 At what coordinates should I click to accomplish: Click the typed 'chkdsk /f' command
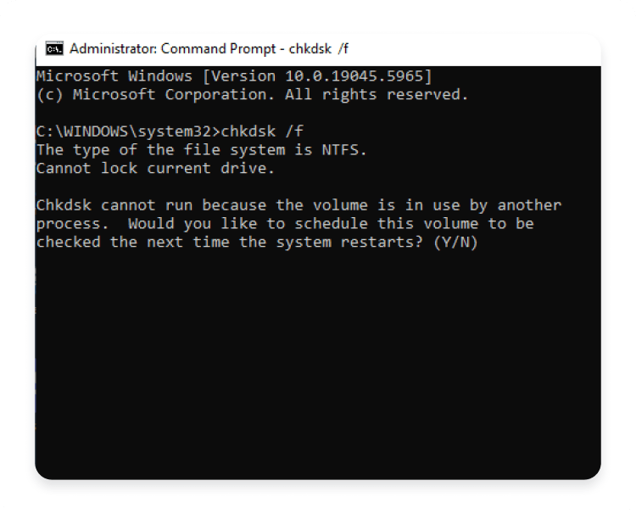[x=262, y=131]
